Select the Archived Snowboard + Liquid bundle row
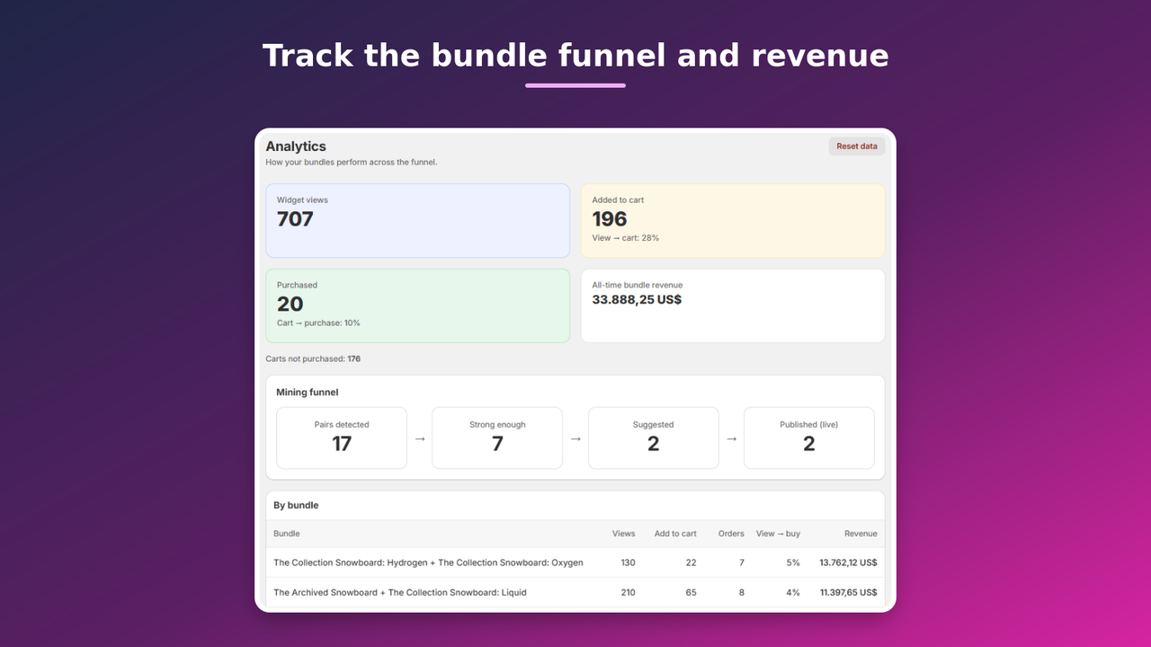1151x647 pixels. tap(575, 592)
